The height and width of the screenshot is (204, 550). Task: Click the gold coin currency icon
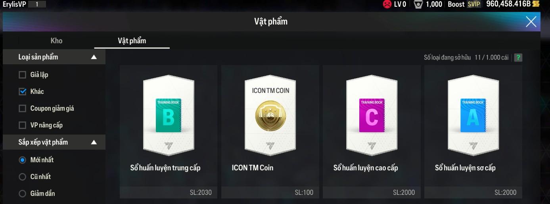pyautogui.click(x=536, y=4)
